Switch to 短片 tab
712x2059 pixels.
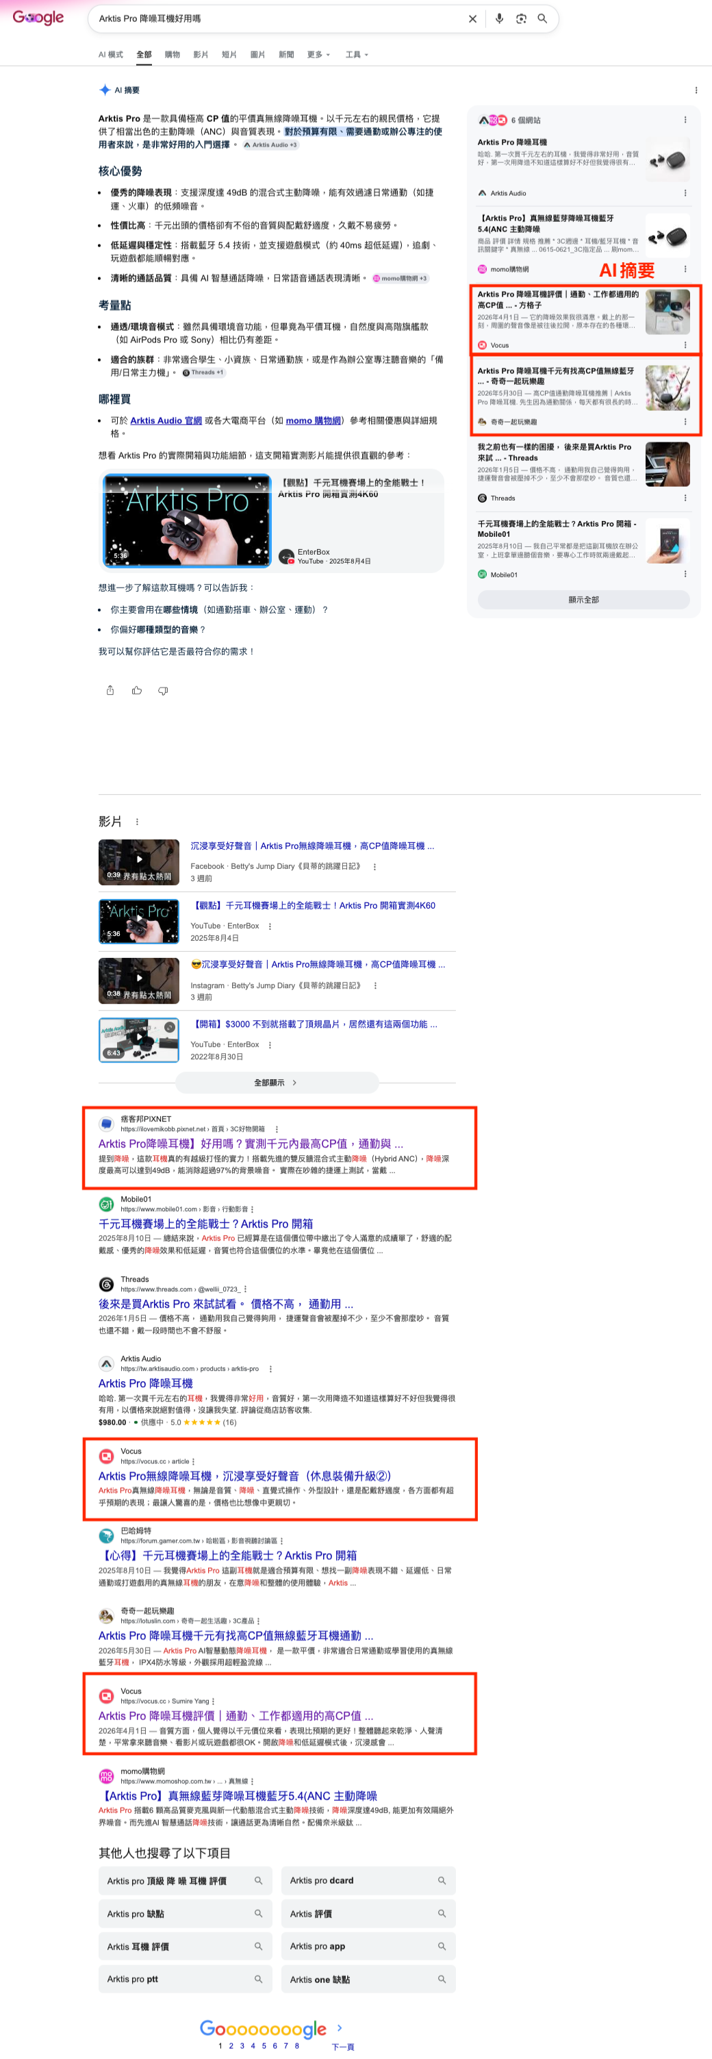click(229, 54)
